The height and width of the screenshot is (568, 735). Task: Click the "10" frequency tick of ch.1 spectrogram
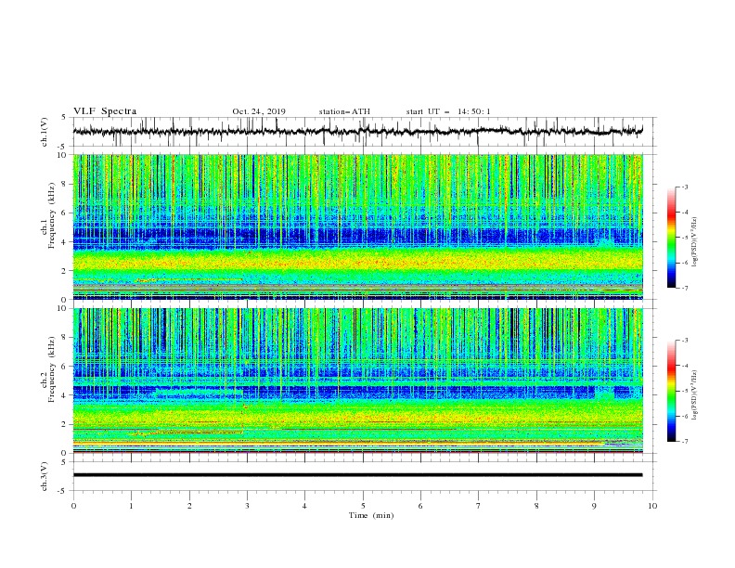click(64, 155)
